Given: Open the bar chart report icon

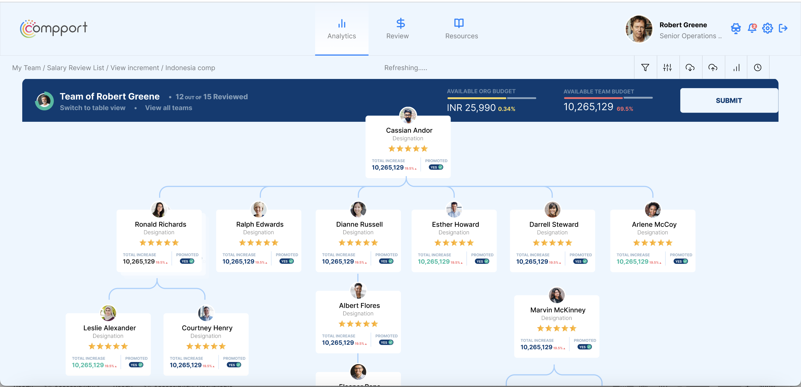Looking at the screenshot, I should click(736, 67).
